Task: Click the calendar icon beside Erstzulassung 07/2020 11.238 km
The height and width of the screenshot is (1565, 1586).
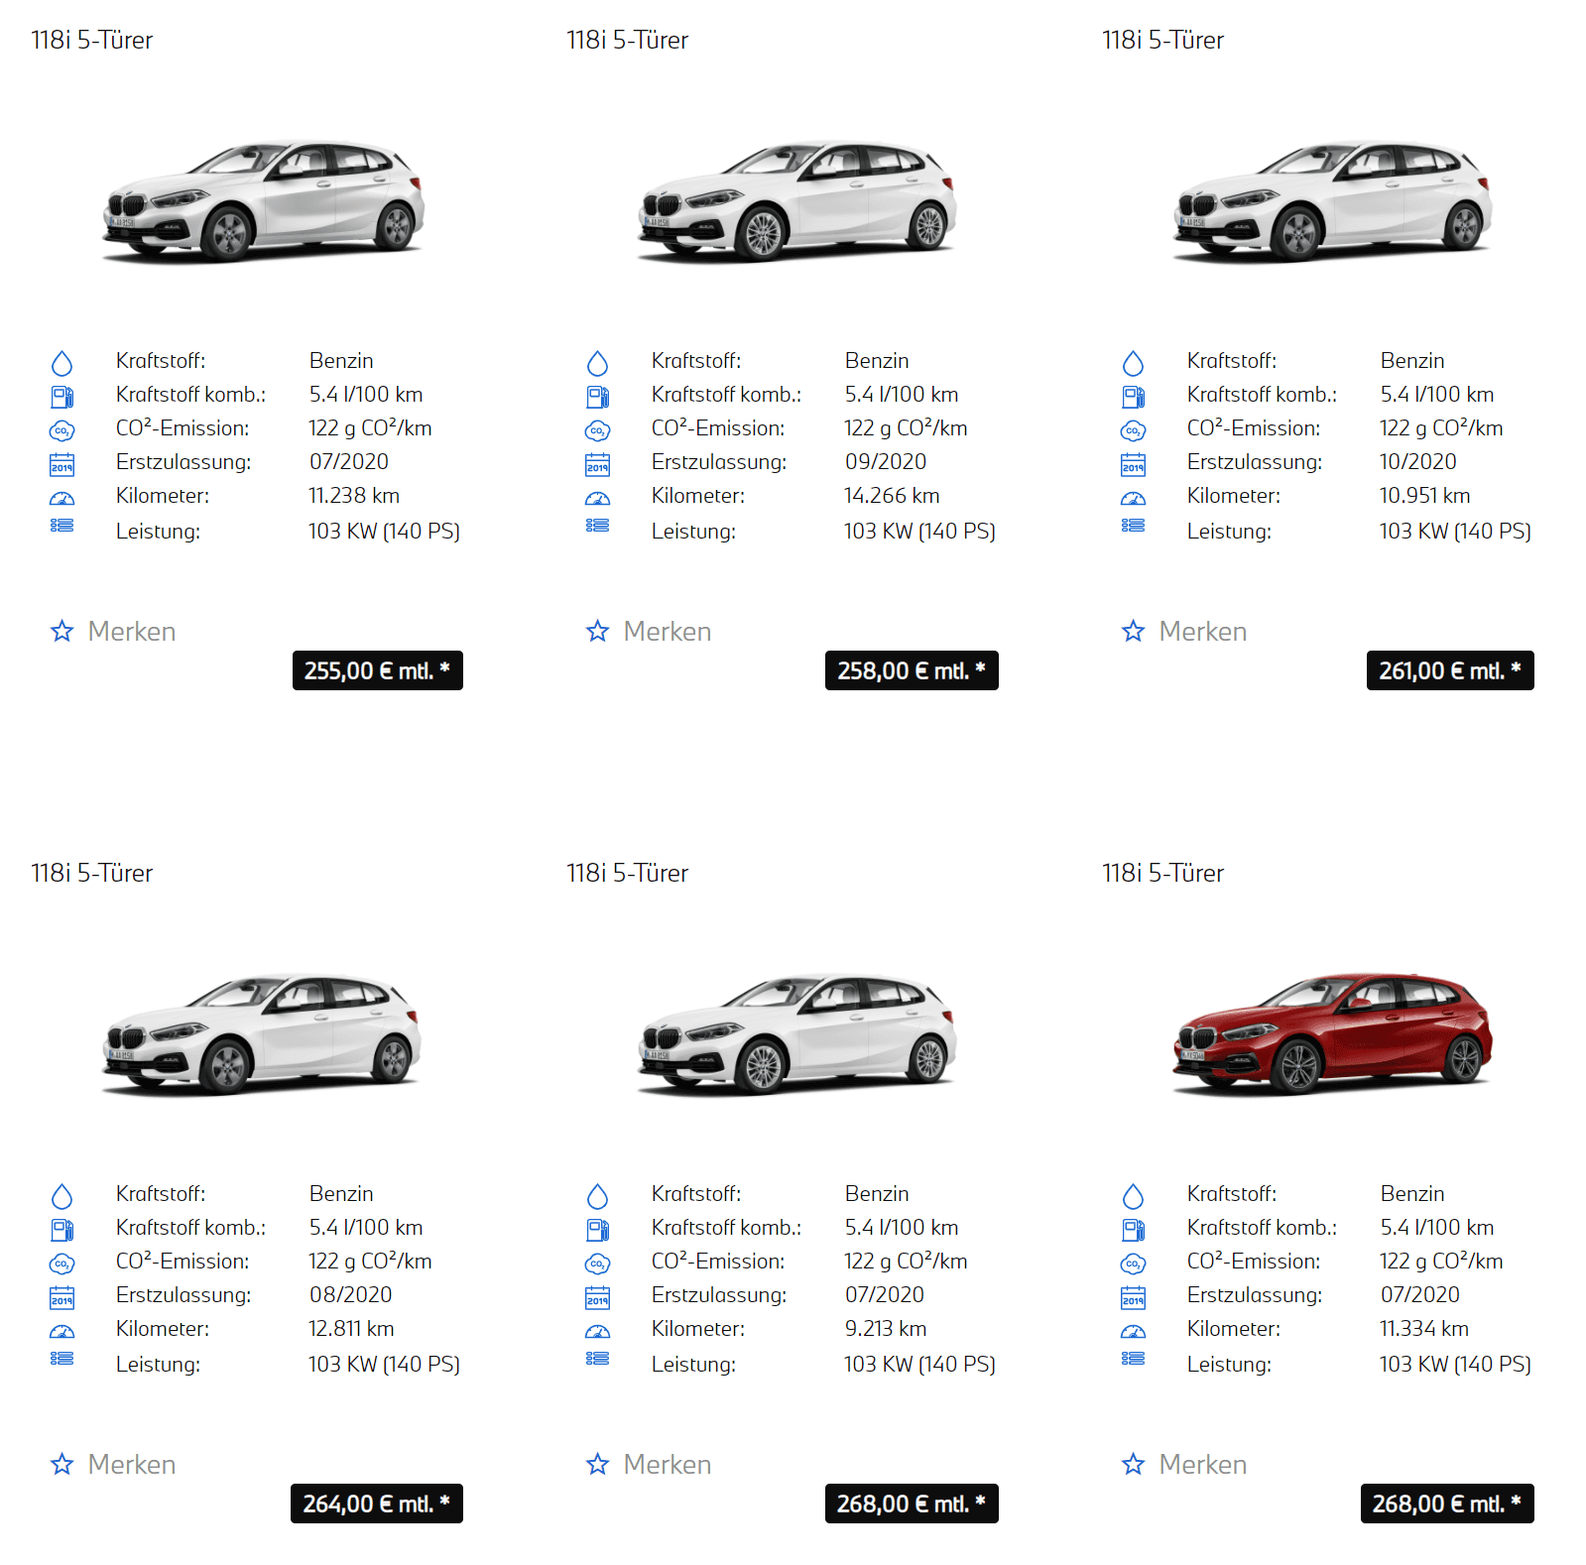Action: click(x=61, y=464)
